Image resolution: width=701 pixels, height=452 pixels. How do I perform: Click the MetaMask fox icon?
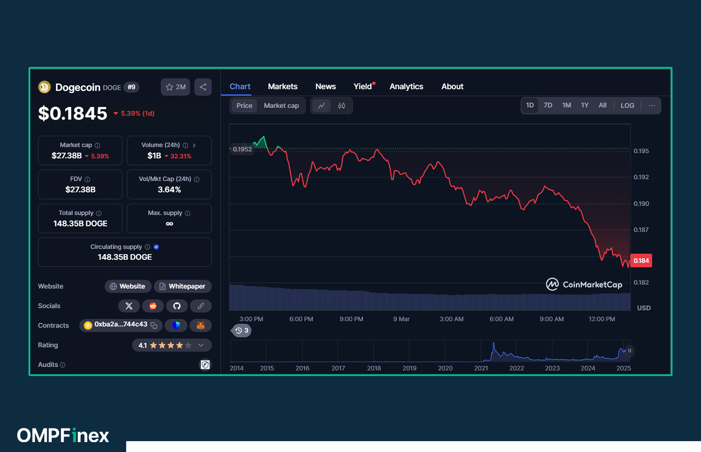pyautogui.click(x=201, y=325)
